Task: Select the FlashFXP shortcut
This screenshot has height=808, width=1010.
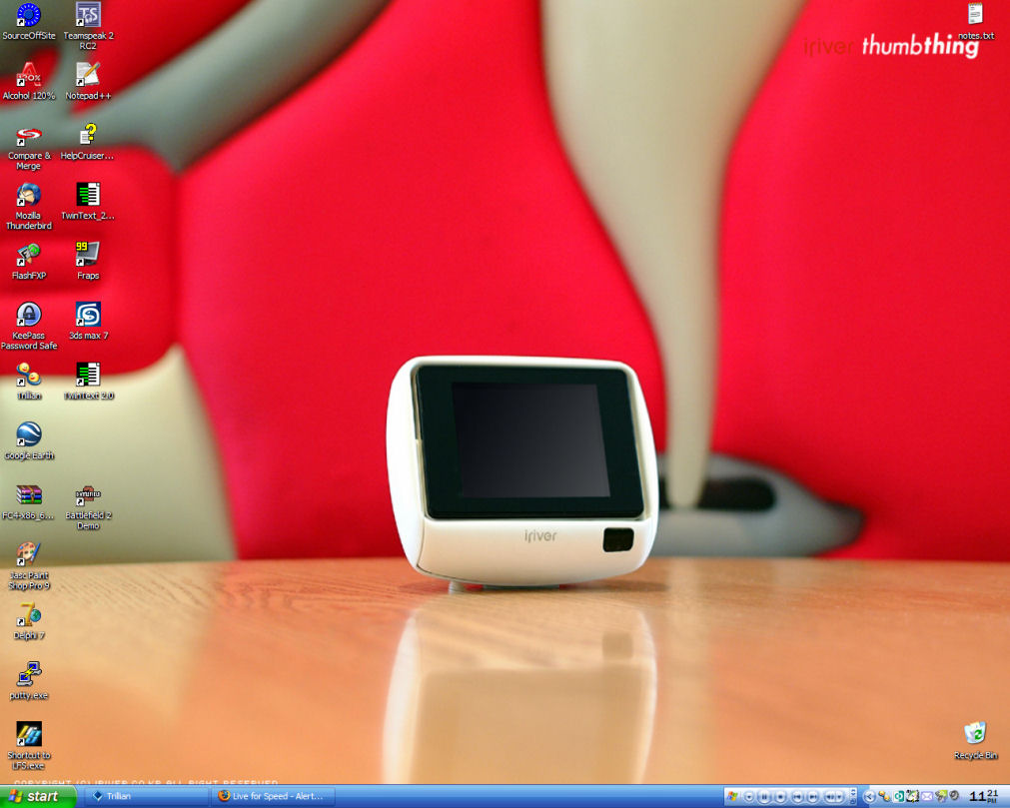Action: [28, 262]
